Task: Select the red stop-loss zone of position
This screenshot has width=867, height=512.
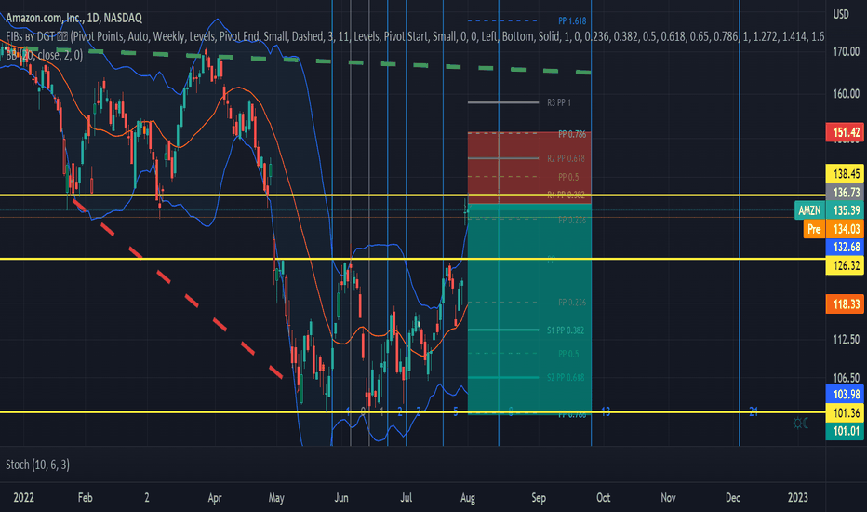Action: pyautogui.click(x=529, y=168)
